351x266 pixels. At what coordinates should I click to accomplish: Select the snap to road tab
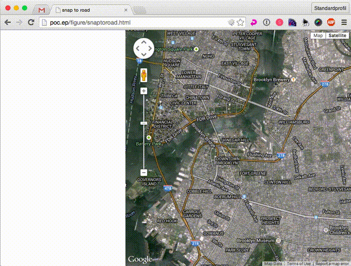[90, 10]
